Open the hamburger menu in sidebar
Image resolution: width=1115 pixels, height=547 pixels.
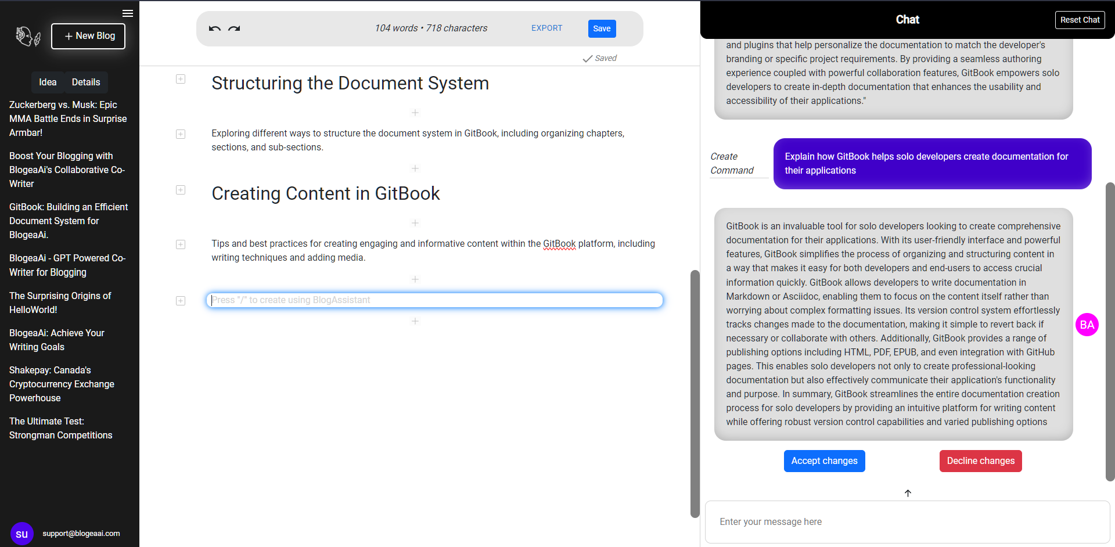coord(128,13)
